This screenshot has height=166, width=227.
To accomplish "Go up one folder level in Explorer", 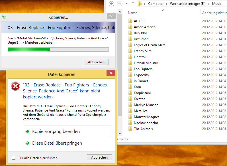I will tap(133, 4).
